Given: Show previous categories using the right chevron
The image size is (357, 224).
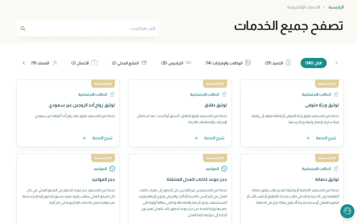Looking at the screenshot, I should pyautogui.click(x=336, y=63).
